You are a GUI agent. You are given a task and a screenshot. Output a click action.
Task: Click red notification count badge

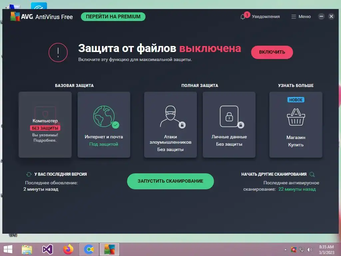[247, 15]
